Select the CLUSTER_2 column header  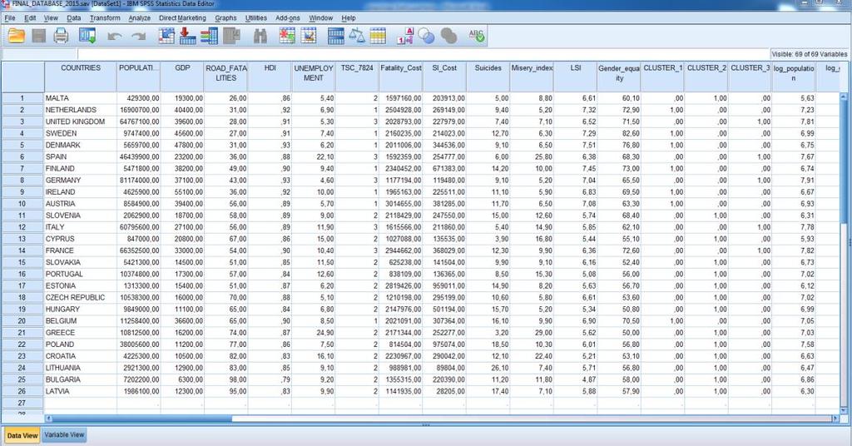pos(706,77)
